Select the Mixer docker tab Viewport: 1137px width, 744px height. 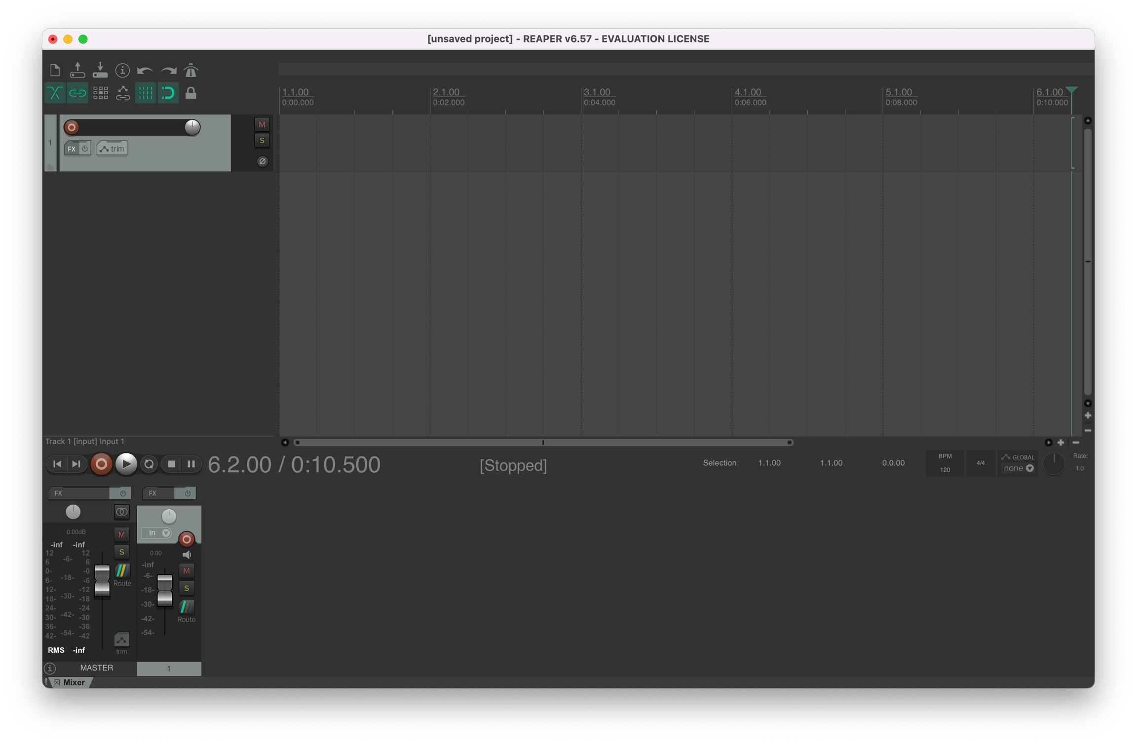coord(74,682)
